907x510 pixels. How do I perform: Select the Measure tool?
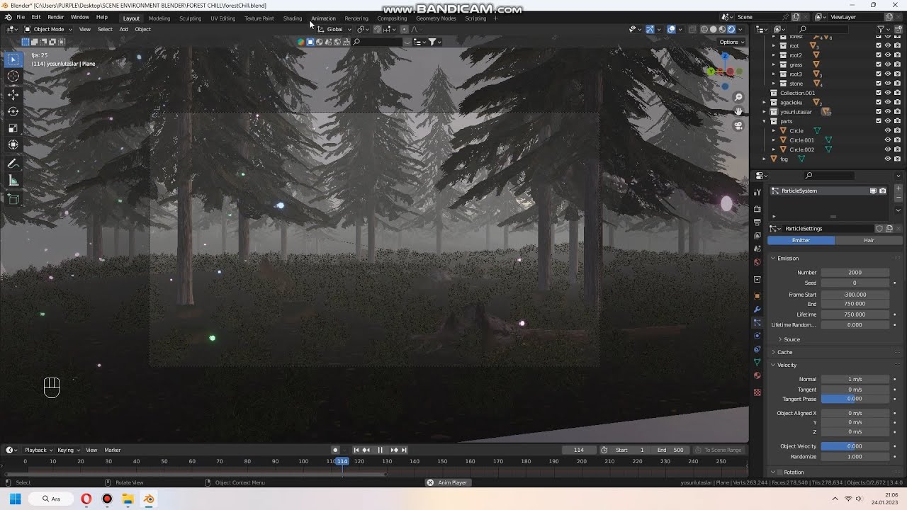pos(13,181)
